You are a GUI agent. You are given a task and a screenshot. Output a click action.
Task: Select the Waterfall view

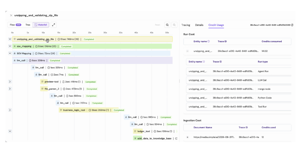click(x=41, y=25)
